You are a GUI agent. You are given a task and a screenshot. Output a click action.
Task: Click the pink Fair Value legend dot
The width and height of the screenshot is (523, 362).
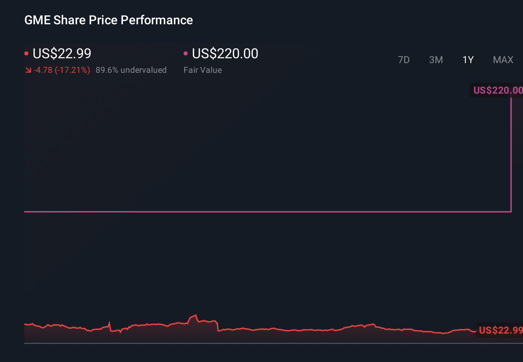(x=186, y=53)
